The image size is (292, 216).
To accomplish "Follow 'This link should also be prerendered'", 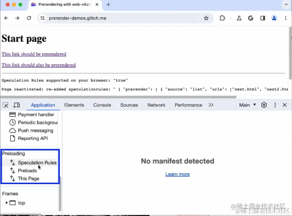I will [x=38, y=65].
